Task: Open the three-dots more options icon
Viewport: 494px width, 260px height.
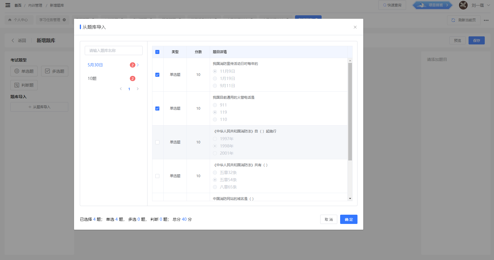Action: (x=486, y=20)
